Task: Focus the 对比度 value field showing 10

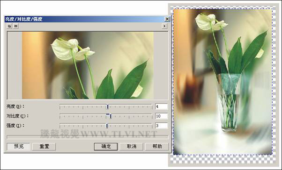Action: (x=162, y=116)
